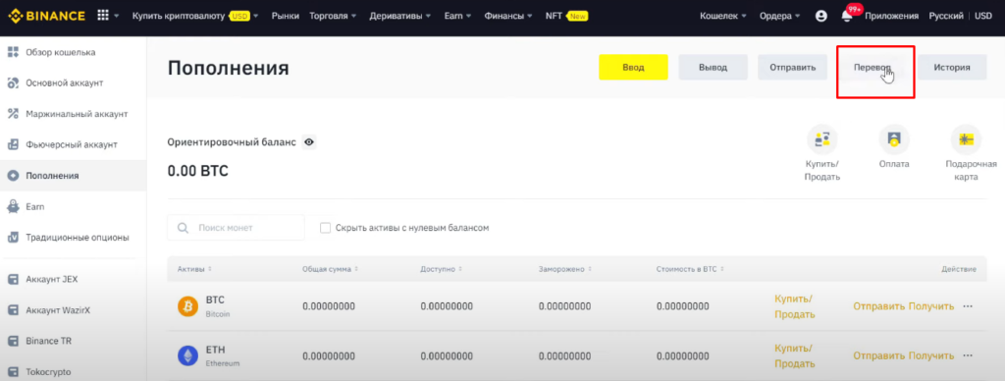Click the search magnifier icon

183,228
